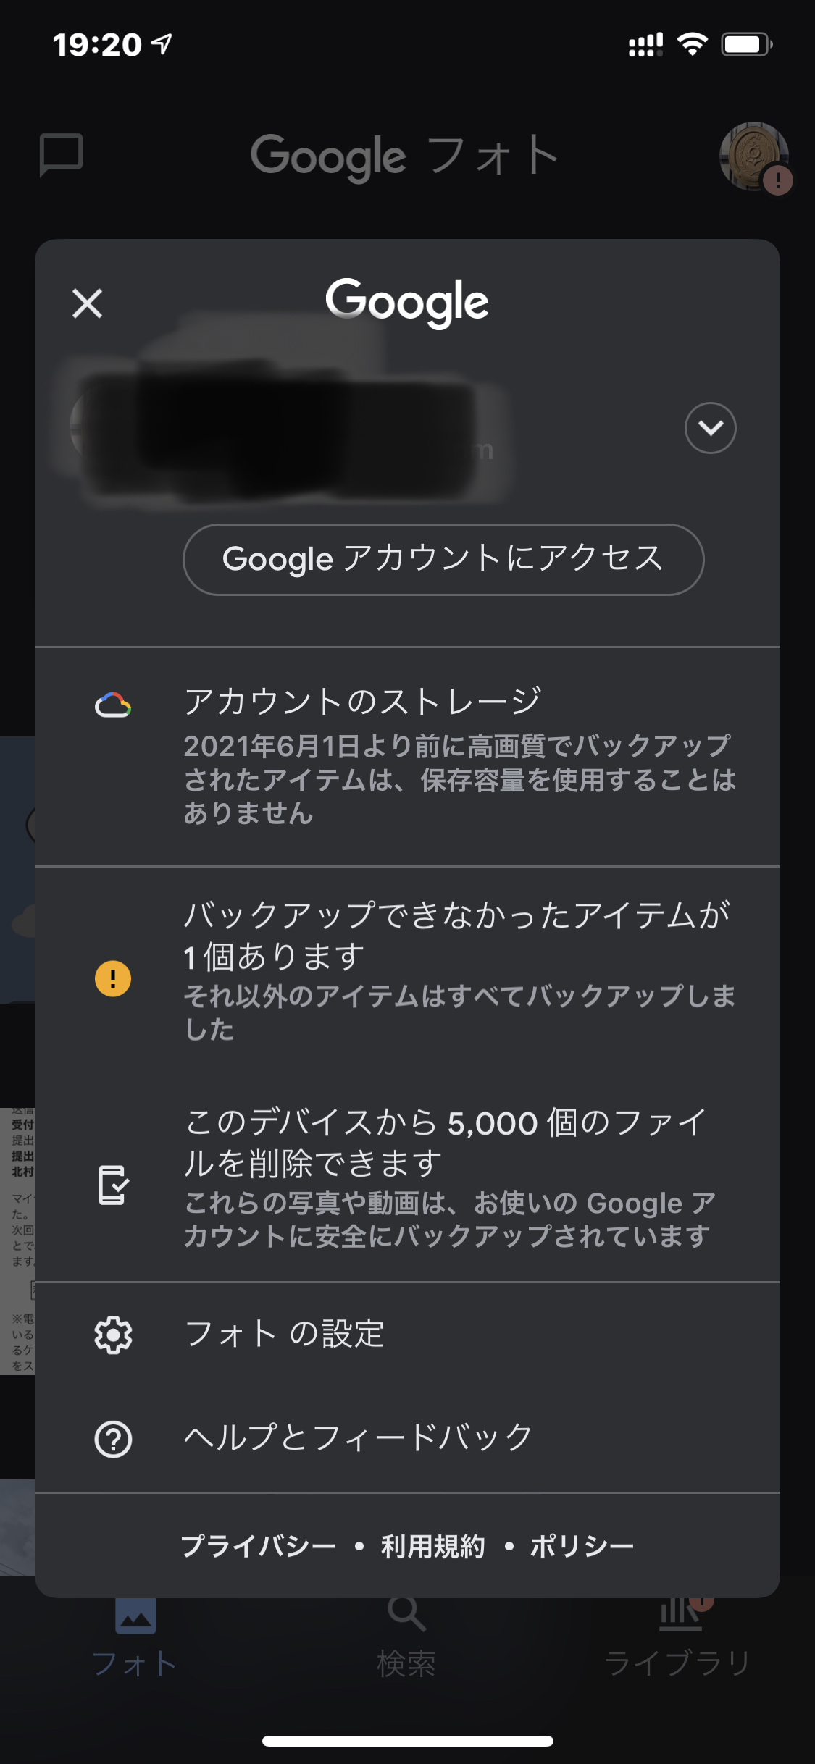This screenshot has width=815, height=1764.
Task: Open the 利用規約 link
Action: pyautogui.click(x=432, y=1546)
